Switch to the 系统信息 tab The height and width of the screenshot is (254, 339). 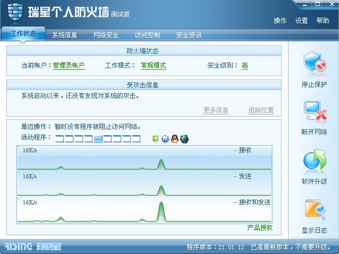(x=64, y=35)
